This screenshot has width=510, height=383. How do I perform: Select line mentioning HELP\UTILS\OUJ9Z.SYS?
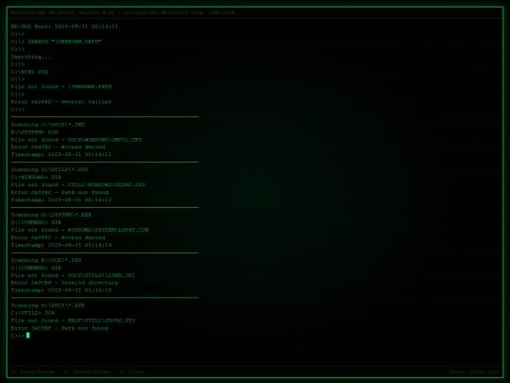[x=73, y=321]
